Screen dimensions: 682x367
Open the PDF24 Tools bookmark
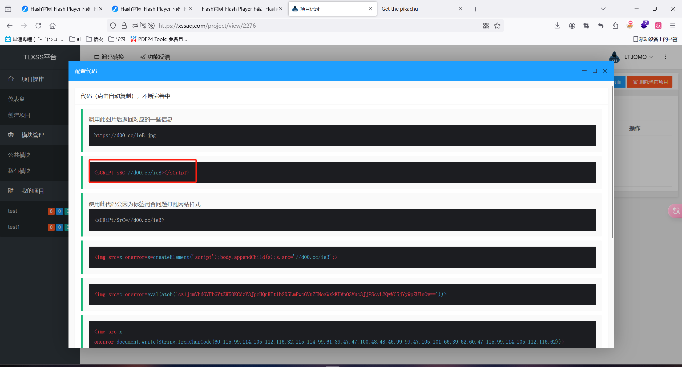click(159, 39)
